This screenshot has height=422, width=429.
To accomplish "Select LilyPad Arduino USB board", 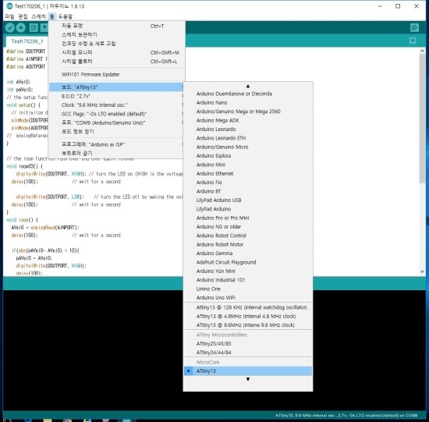I will pos(248,200).
